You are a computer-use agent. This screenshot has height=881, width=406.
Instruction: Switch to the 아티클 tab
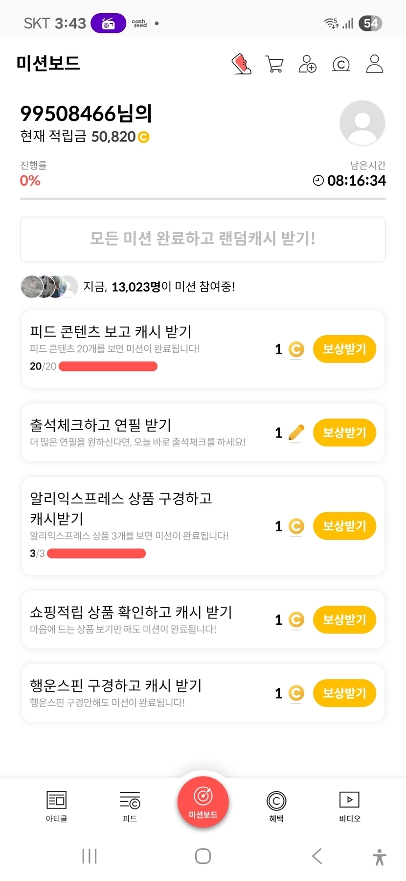56,806
